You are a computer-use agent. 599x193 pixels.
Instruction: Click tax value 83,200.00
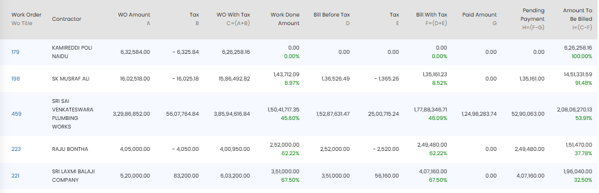(x=186, y=176)
